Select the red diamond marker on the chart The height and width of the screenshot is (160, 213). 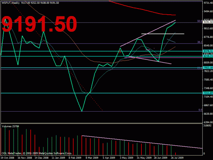(120, 52)
